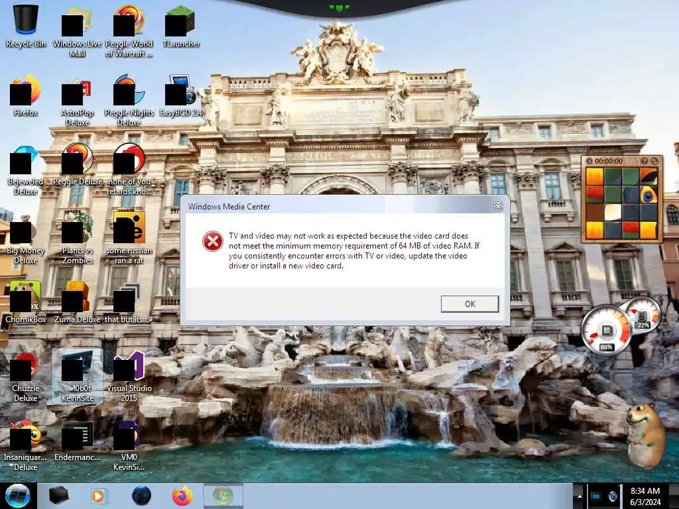Select the Insaniquarium Deluxe shortcut
This screenshot has width=679, height=509.
click(26, 446)
